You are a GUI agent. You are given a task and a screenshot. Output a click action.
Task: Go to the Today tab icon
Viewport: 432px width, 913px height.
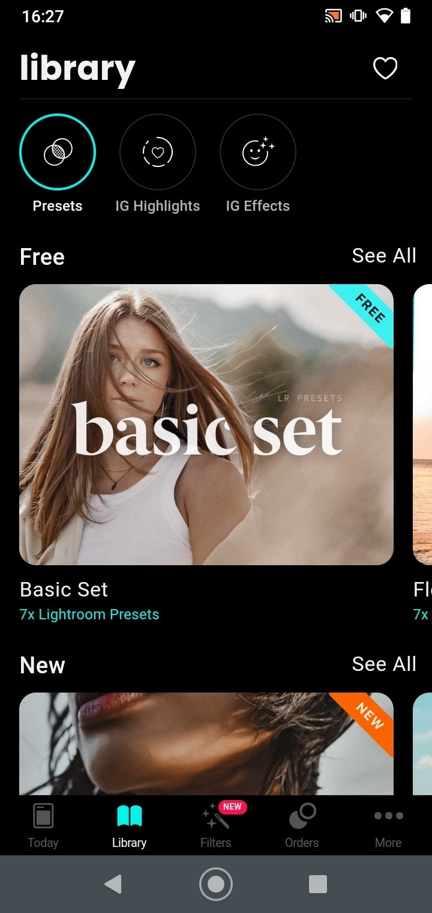coord(43,816)
